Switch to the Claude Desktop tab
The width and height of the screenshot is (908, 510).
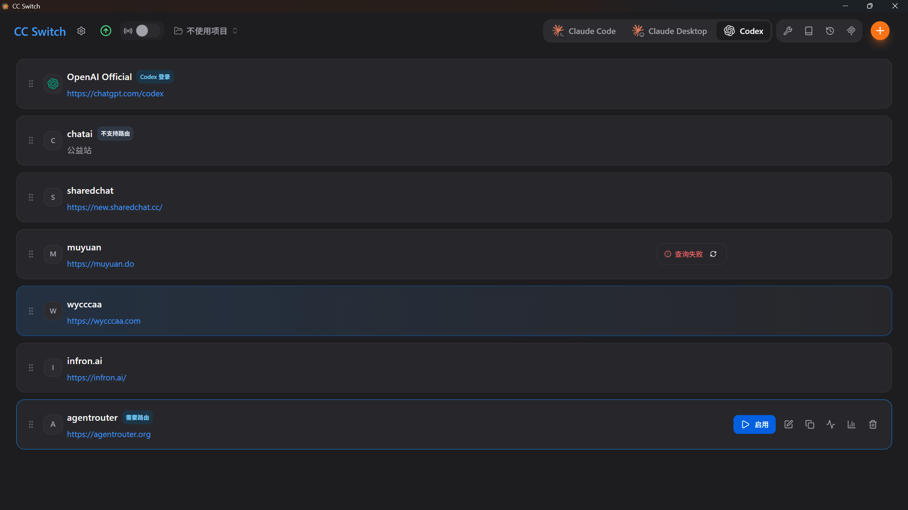[x=670, y=31]
